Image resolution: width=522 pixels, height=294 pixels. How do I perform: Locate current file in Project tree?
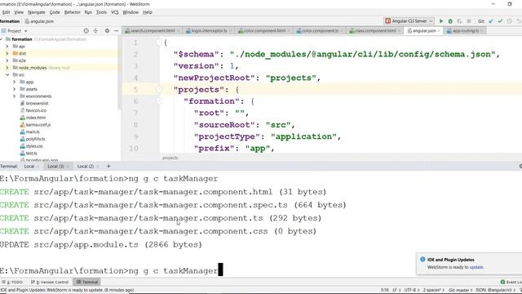pos(86,31)
